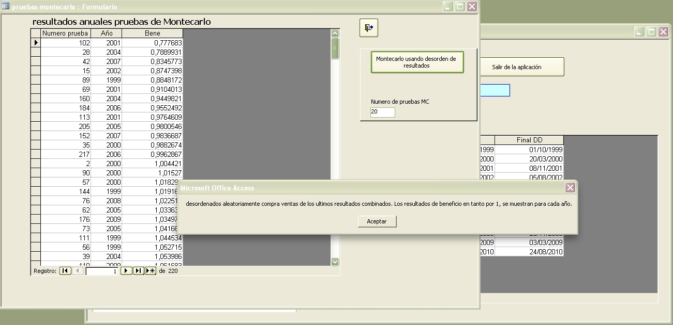
Task: Create new record navigation button
Action: pos(151,271)
